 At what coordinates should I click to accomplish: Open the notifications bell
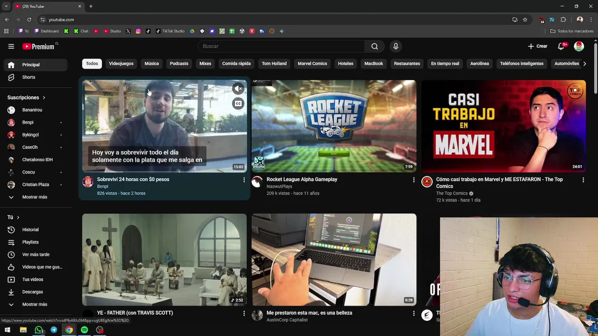tap(562, 46)
